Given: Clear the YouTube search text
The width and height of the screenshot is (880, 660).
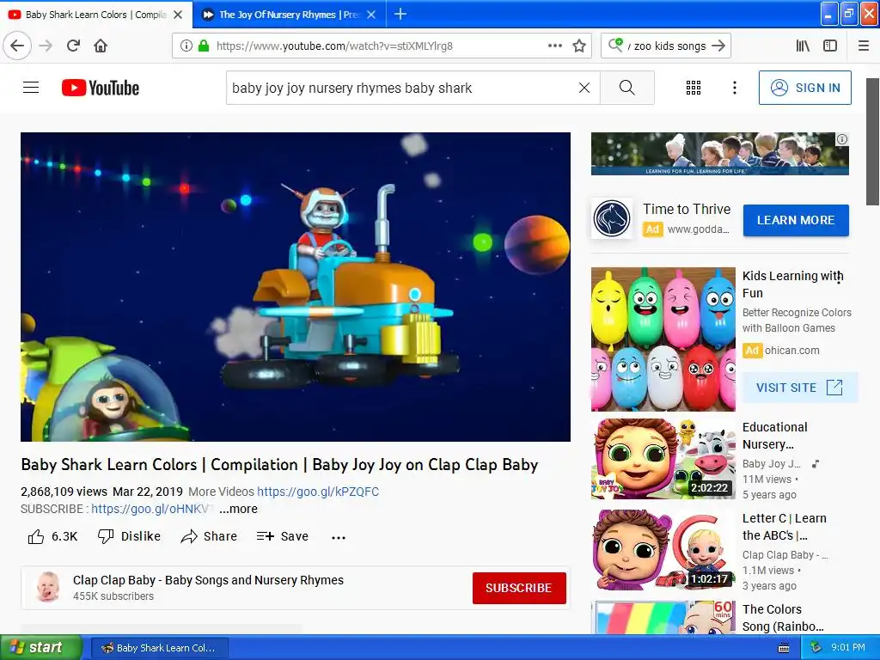Looking at the screenshot, I should click(x=584, y=88).
